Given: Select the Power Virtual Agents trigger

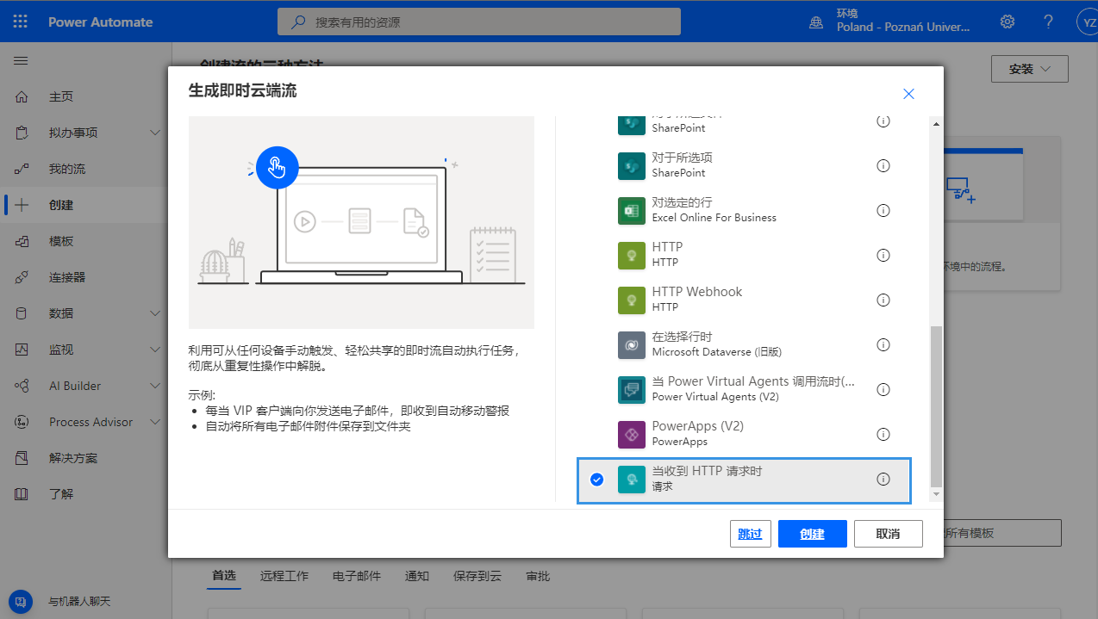Looking at the screenshot, I should pyautogui.click(x=744, y=389).
